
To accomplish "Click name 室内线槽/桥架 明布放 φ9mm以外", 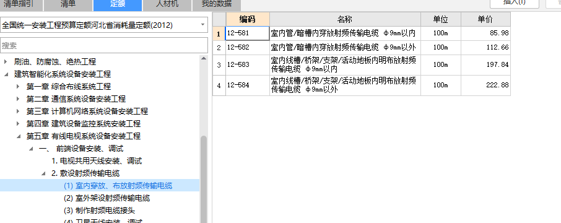I will pyautogui.click(x=345, y=85).
